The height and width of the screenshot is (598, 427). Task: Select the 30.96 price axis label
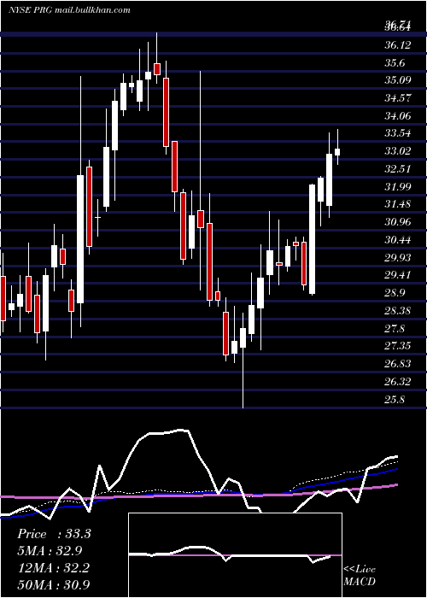(x=398, y=222)
